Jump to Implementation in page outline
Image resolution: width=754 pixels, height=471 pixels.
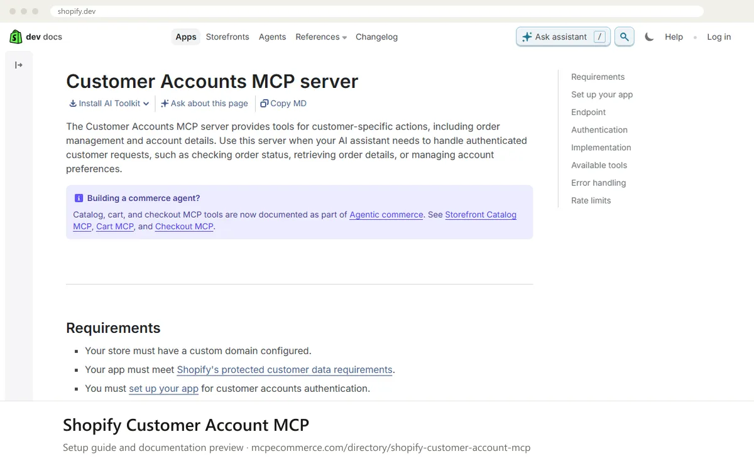[x=601, y=148]
